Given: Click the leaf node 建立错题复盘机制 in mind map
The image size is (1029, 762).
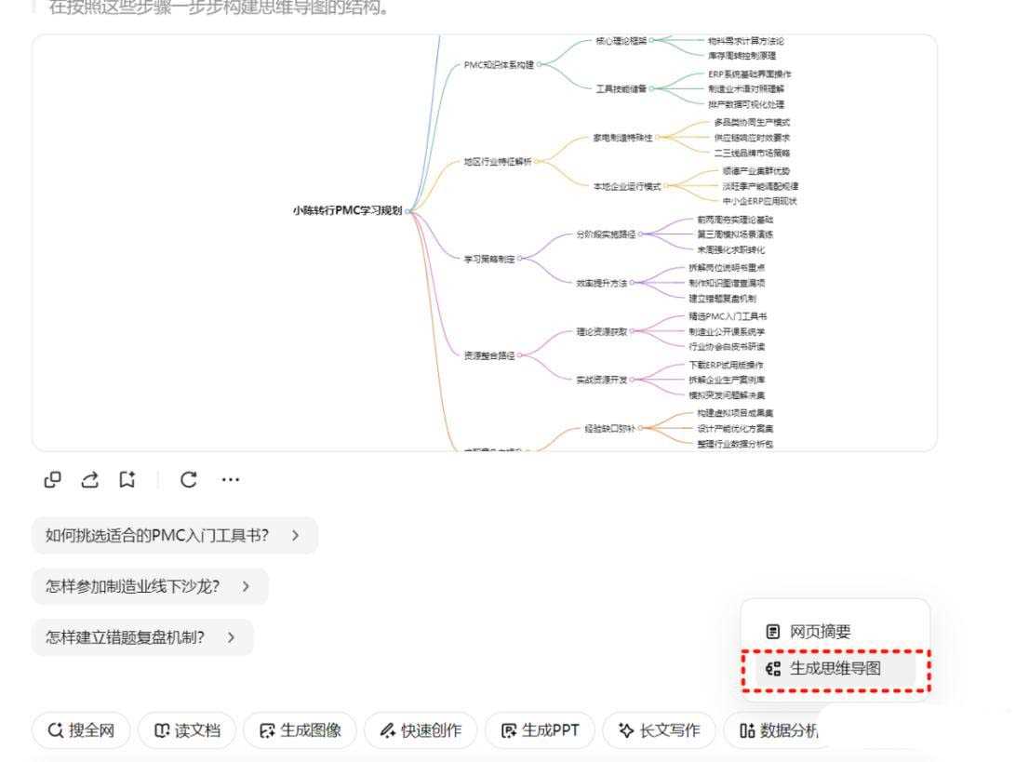Looking at the screenshot, I should [723, 299].
